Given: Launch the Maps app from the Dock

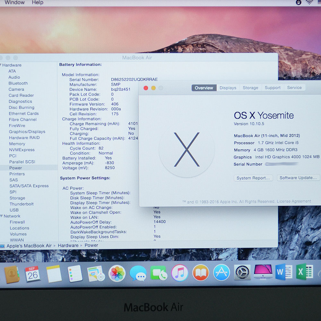Looking at the screenshot, I should click(x=96, y=274).
